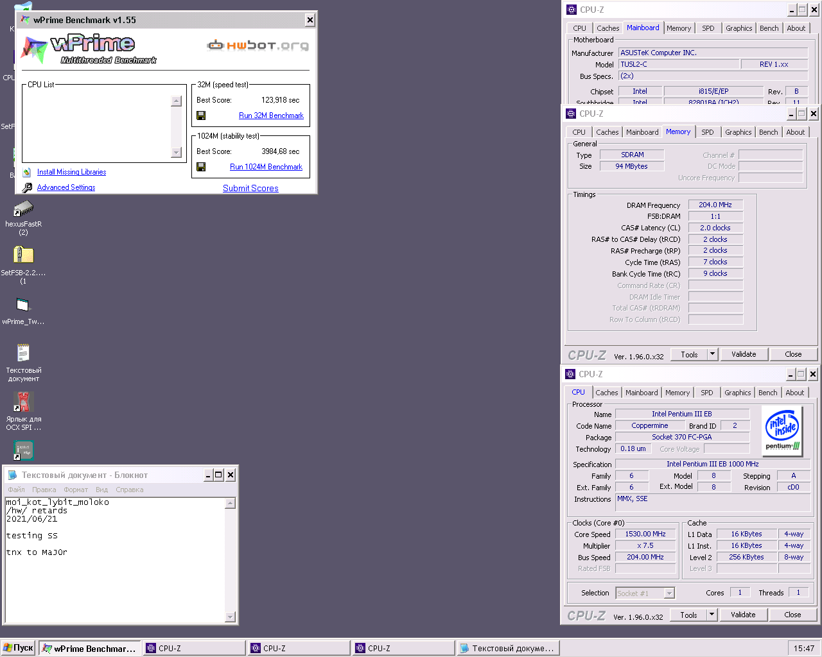Viewport: 822px width, 657px height.
Task: Open Файл menu in Notepad
Action: point(16,490)
